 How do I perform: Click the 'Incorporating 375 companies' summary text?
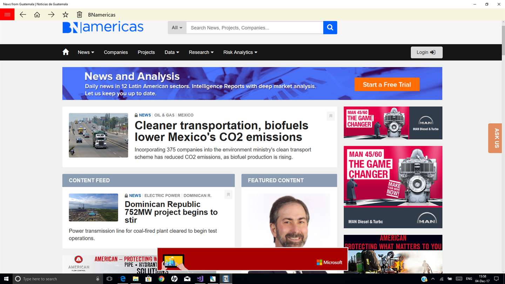(223, 153)
